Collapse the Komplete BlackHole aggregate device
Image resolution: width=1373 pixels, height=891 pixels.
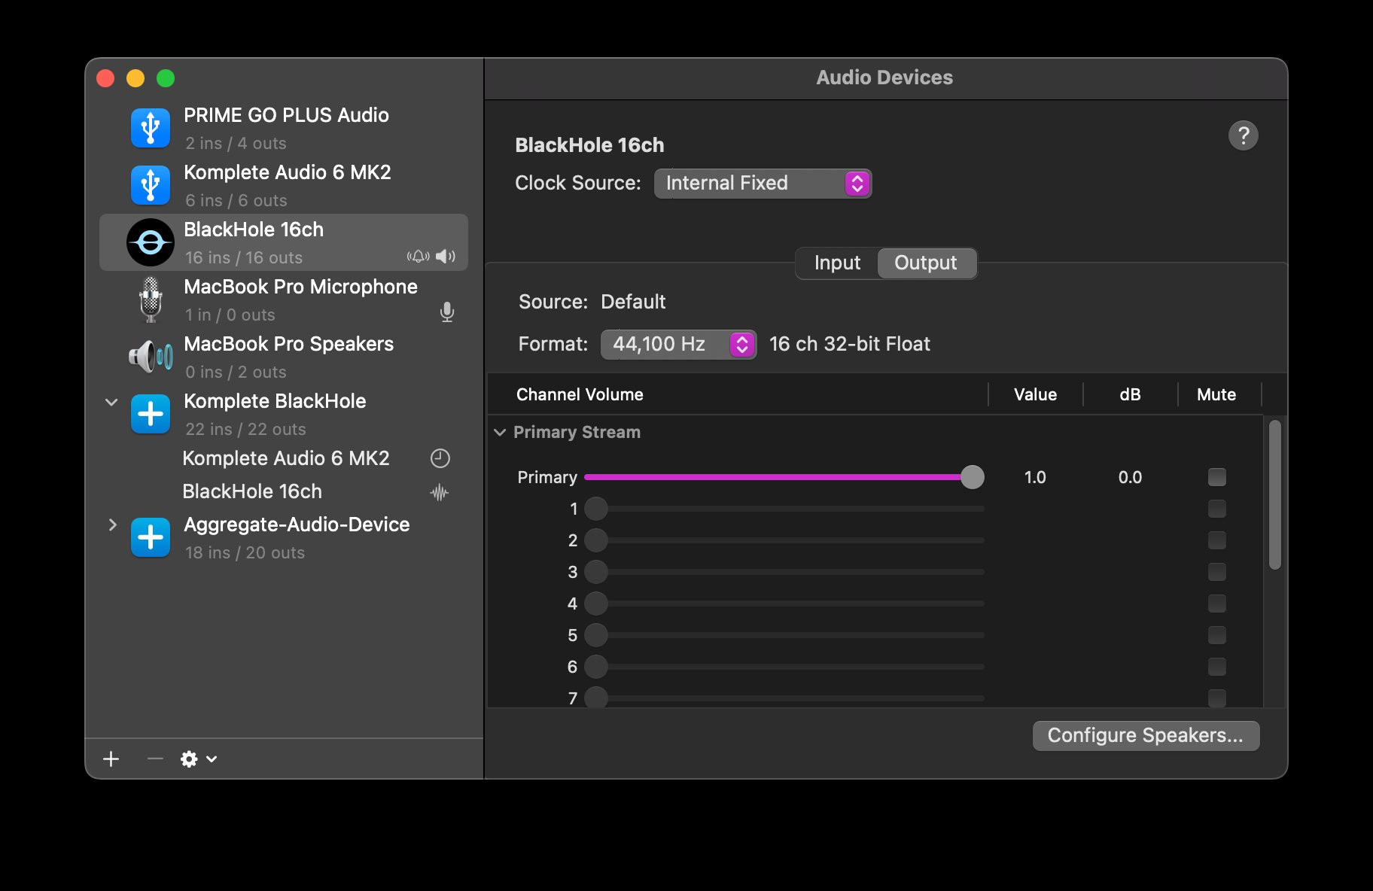coord(111,402)
